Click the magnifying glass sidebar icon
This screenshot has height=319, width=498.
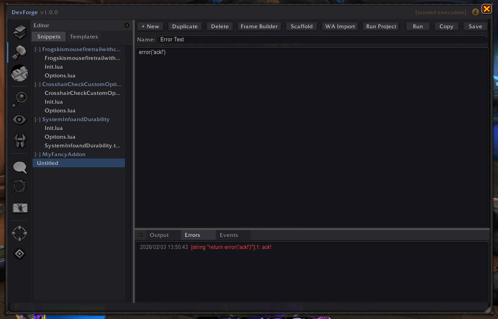[19, 99]
